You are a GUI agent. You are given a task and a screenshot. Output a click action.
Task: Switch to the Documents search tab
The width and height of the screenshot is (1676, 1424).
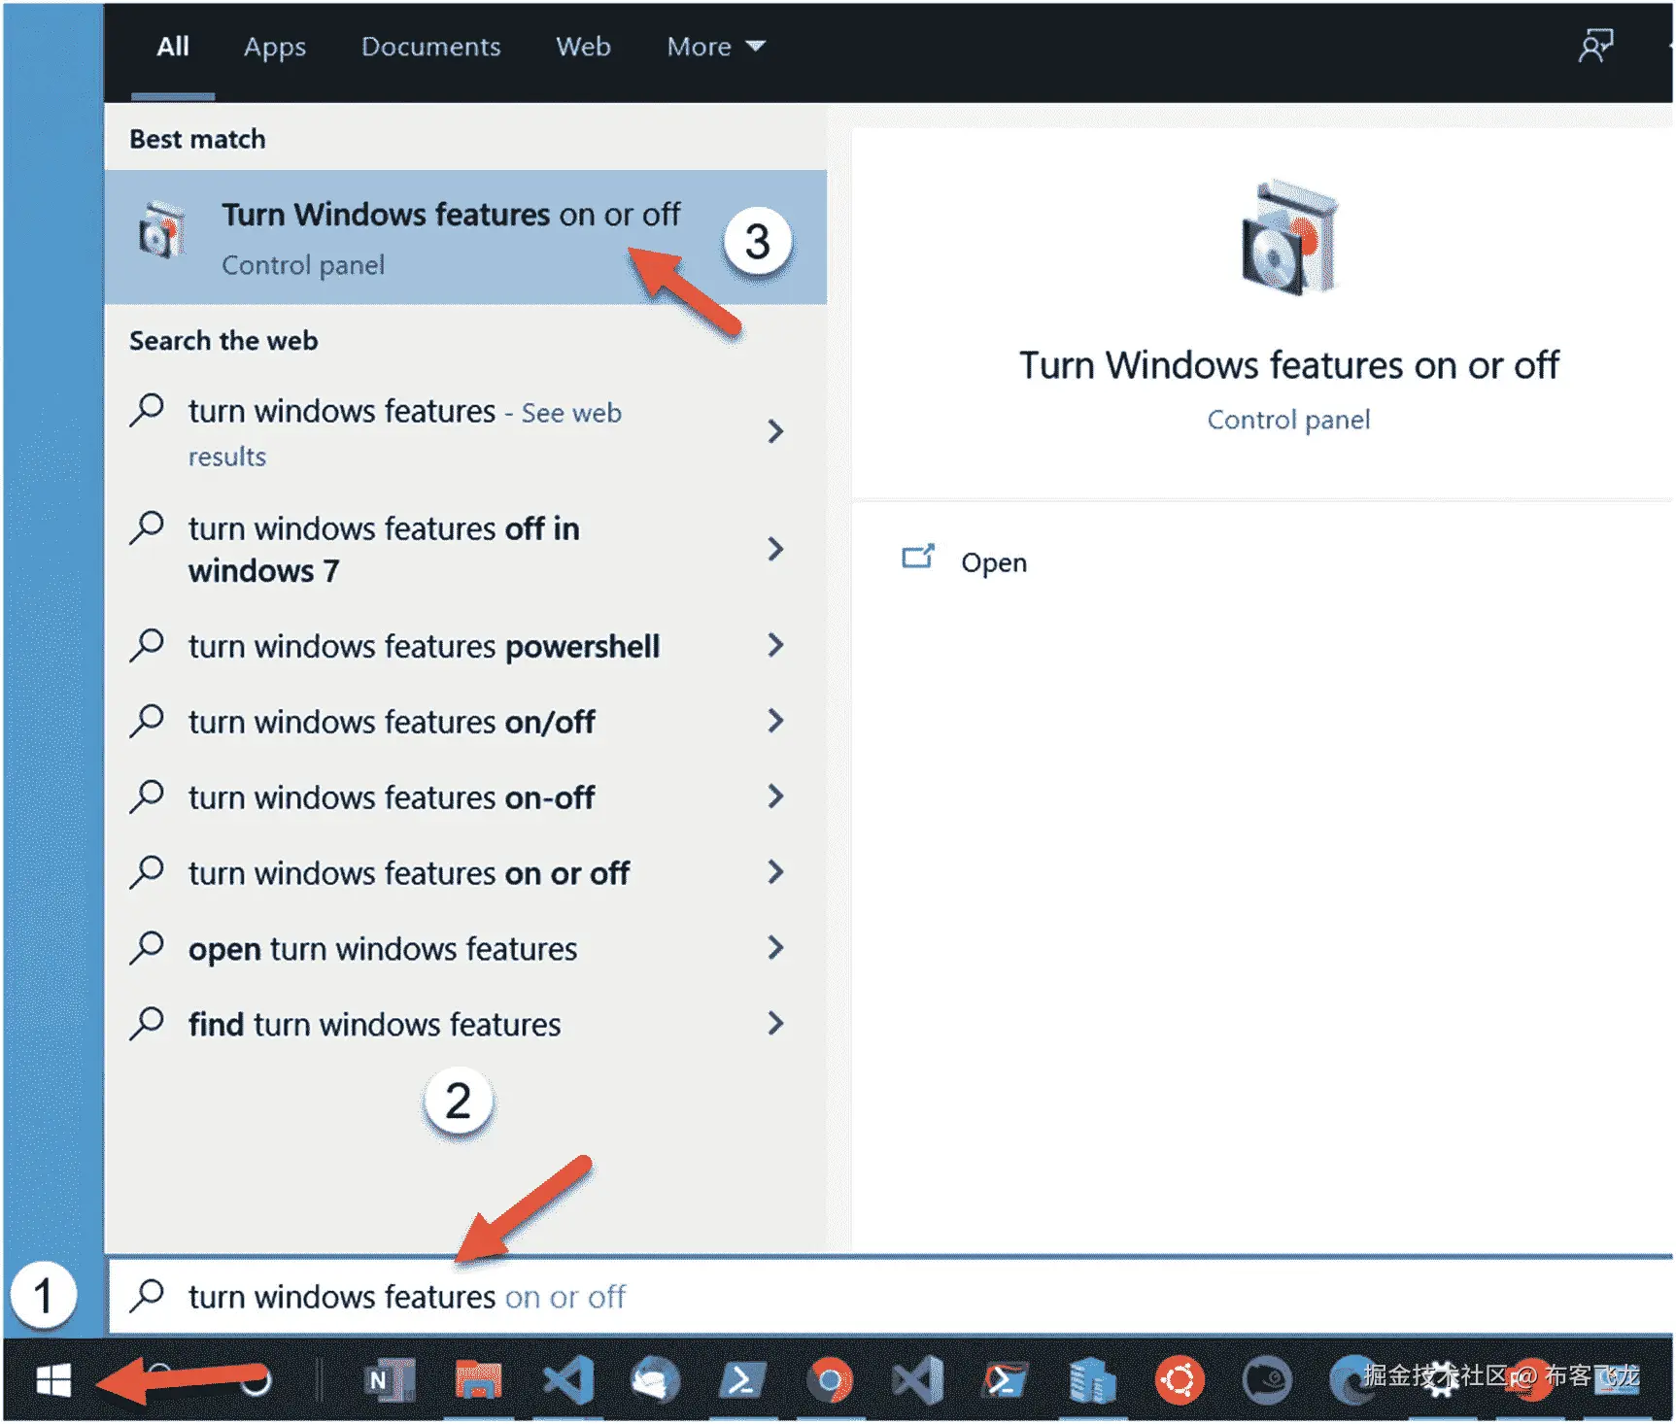[x=430, y=47]
